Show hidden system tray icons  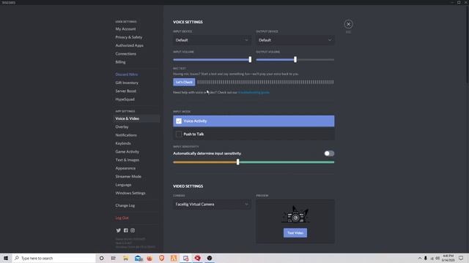click(420, 258)
